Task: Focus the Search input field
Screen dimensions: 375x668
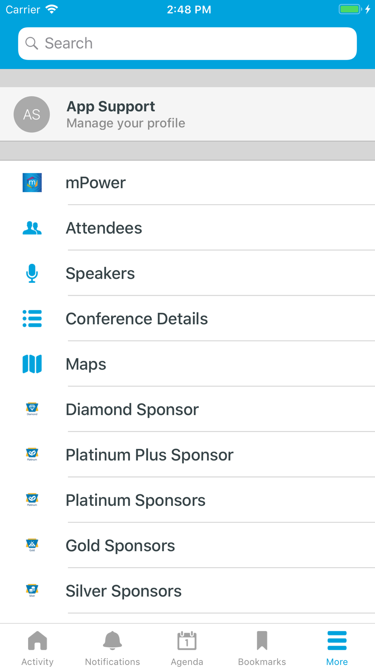Action: tap(187, 44)
